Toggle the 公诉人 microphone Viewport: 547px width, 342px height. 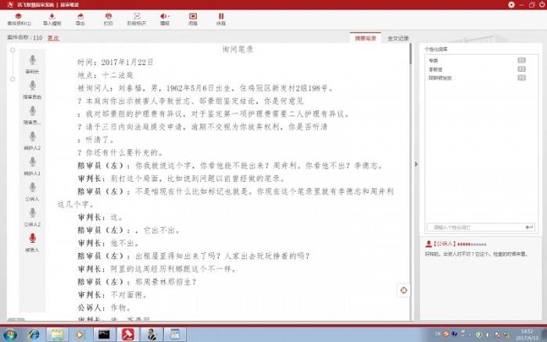point(32,187)
